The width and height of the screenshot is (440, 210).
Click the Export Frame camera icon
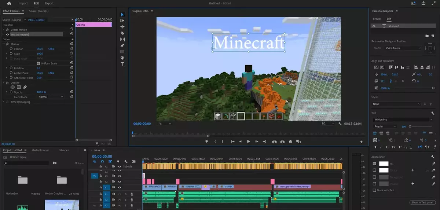pyautogui.click(x=290, y=141)
